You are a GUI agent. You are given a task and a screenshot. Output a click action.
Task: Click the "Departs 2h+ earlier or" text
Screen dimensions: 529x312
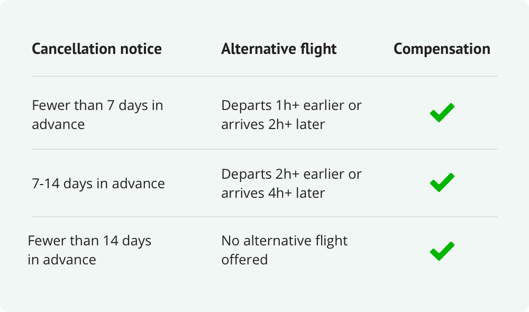(291, 174)
